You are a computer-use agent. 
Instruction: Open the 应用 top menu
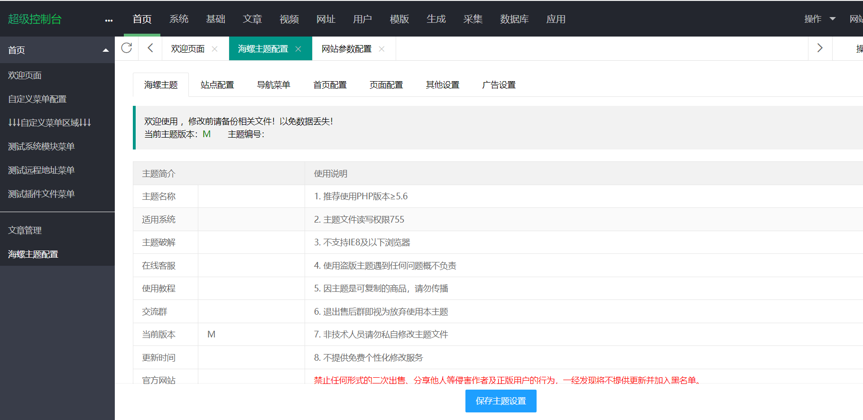coord(556,19)
